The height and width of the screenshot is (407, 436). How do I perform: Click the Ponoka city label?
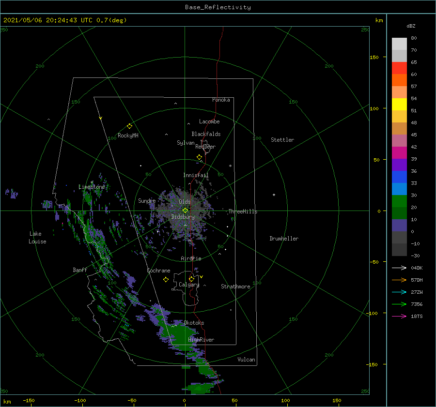point(221,100)
